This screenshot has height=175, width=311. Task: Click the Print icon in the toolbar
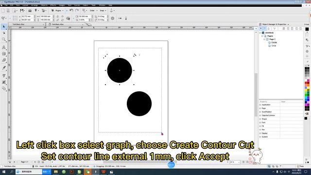(x=30, y=11)
